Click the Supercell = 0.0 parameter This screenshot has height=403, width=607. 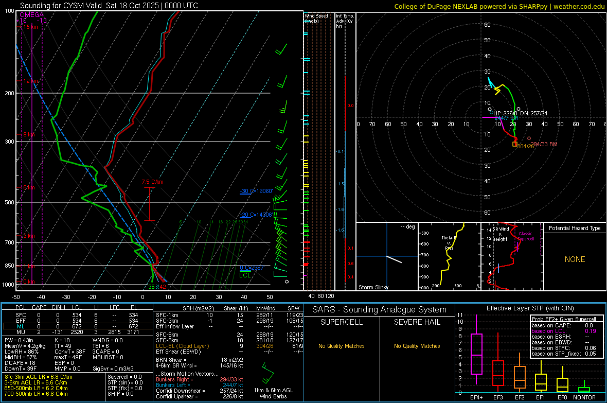(x=124, y=377)
